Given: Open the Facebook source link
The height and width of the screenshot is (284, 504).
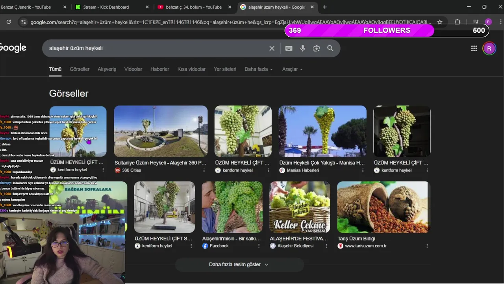Looking at the screenshot, I should (219, 246).
